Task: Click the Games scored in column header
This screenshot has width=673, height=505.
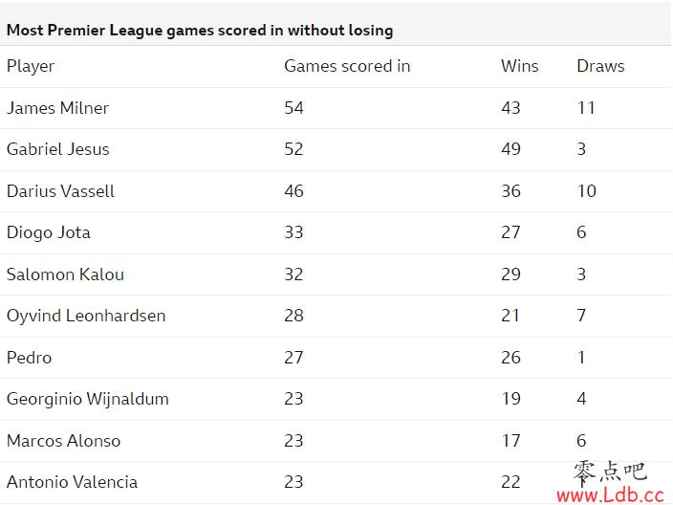Action: pyautogui.click(x=347, y=66)
